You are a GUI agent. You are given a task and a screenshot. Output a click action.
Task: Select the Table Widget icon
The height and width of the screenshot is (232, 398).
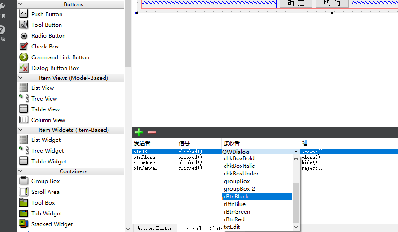[x=24, y=161]
